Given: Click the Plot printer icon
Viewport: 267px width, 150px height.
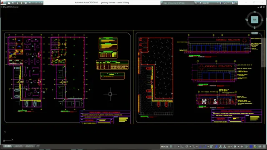Looking at the screenshot, I should (26, 3).
